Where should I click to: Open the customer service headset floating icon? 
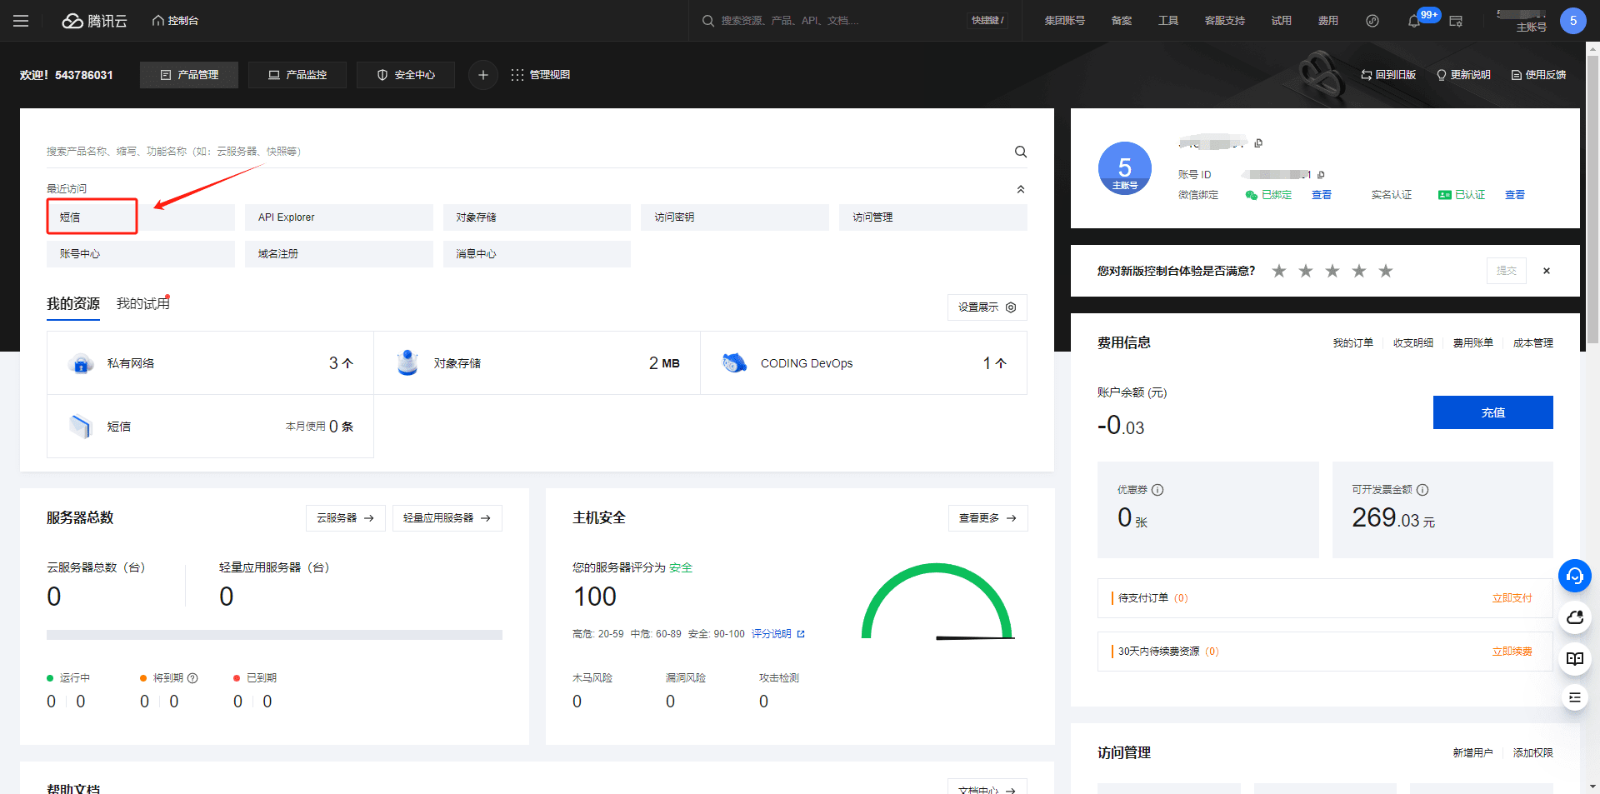(x=1574, y=576)
